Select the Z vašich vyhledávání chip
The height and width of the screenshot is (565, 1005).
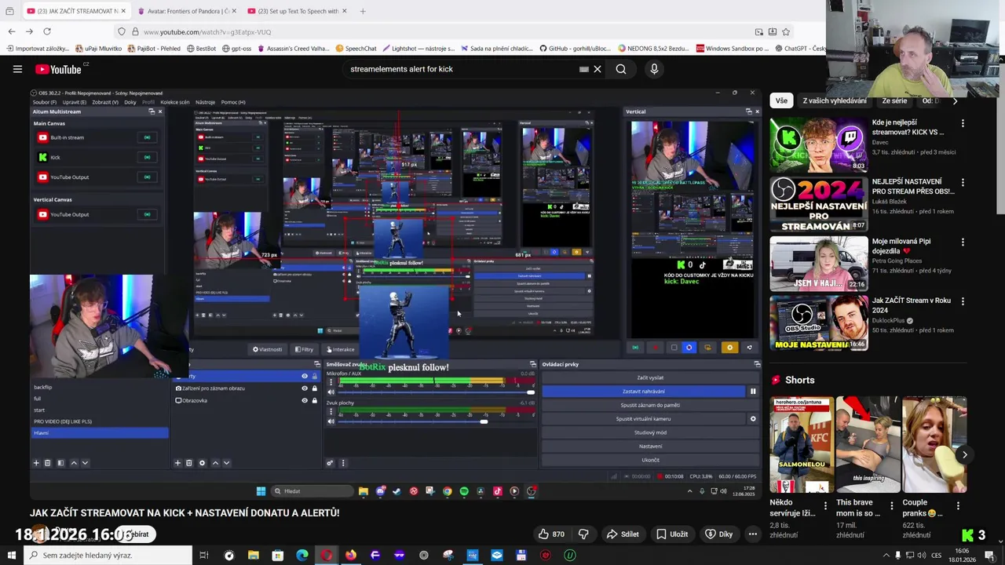click(x=835, y=100)
